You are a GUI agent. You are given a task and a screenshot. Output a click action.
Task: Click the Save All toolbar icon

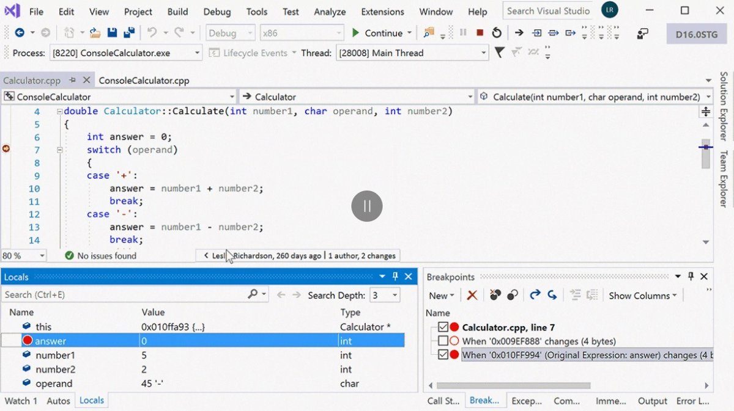[129, 33]
